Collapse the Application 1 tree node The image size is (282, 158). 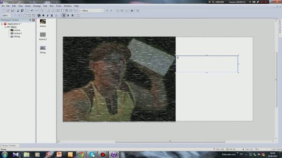2,24
